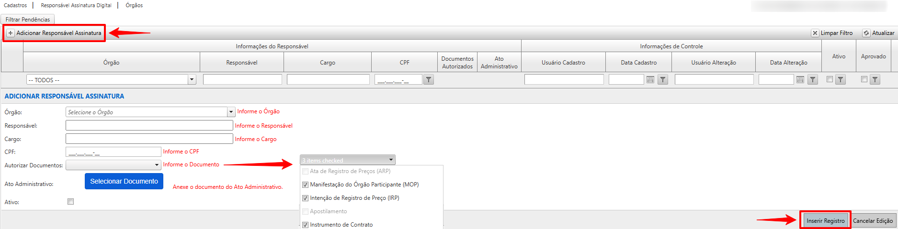Viewport: 898px width, 229px height.
Task: Expand the Autorizar Documentos dropdown
Action: pyautogui.click(x=157, y=165)
